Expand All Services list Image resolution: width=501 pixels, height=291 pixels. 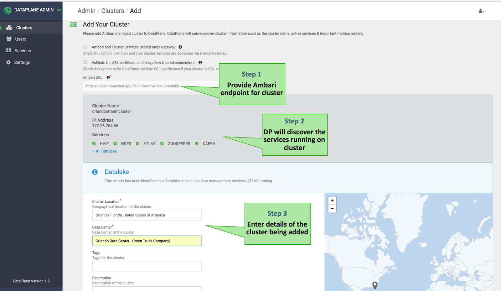coord(105,151)
